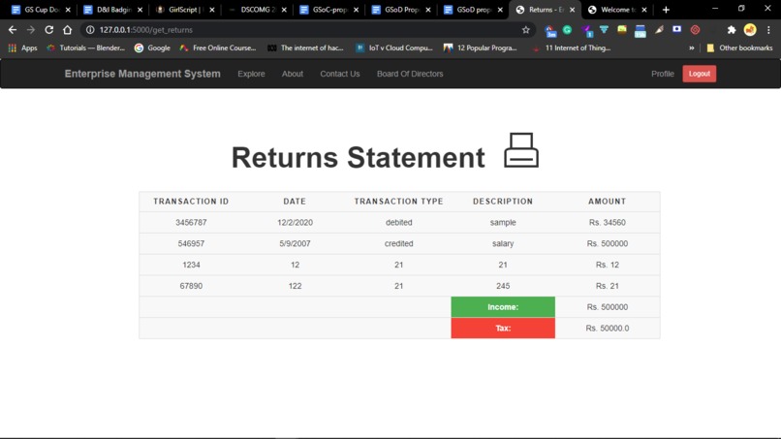Click the Amount column header
The height and width of the screenshot is (439, 781).
pyautogui.click(x=608, y=202)
